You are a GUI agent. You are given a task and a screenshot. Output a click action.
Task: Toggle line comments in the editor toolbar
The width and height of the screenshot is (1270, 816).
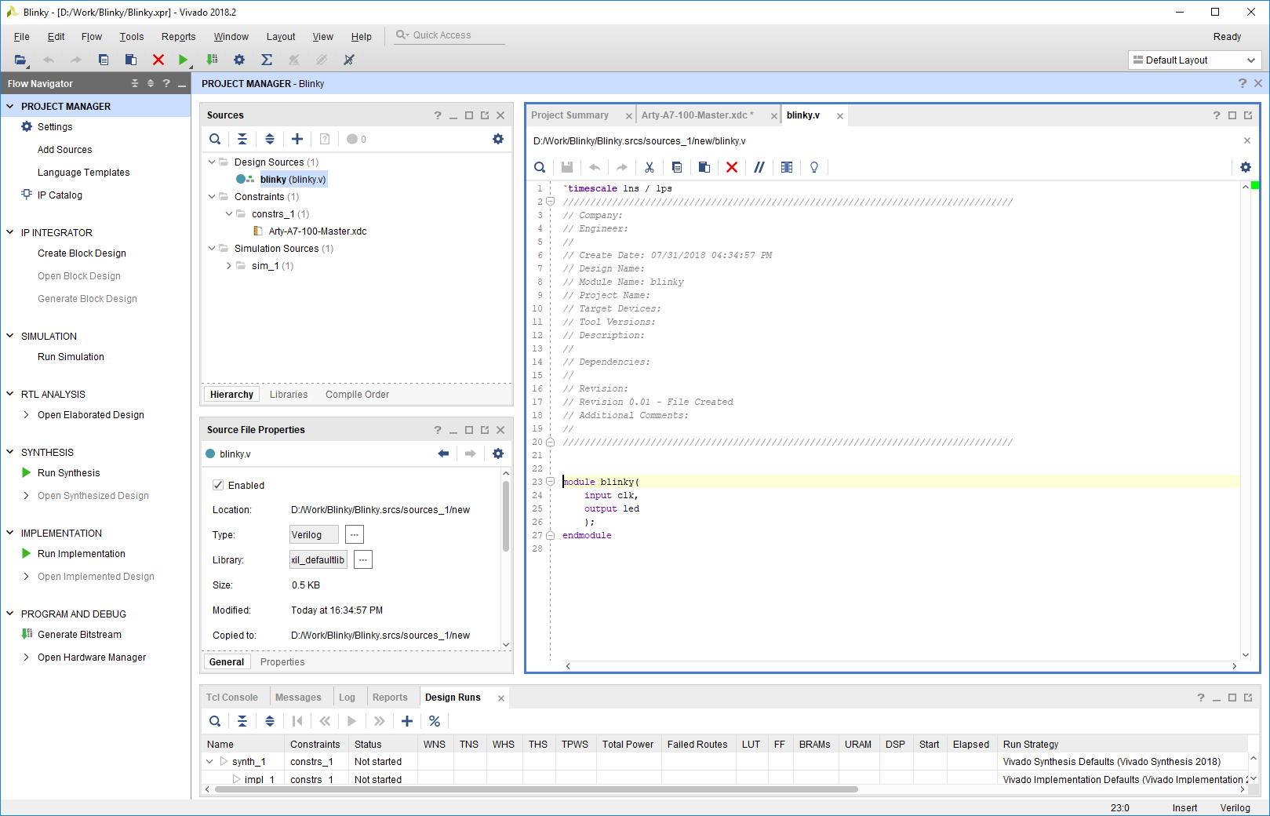(x=759, y=167)
